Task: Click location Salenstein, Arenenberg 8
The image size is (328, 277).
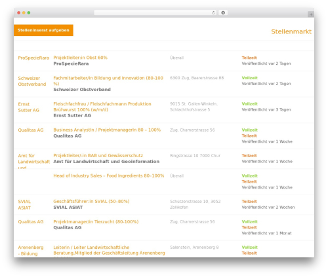Action: point(194,248)
